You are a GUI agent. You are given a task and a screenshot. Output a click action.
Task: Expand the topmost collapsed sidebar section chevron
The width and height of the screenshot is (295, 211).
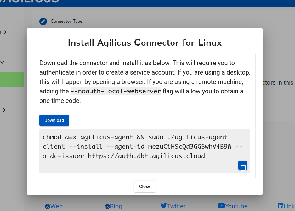click(5, 32)
